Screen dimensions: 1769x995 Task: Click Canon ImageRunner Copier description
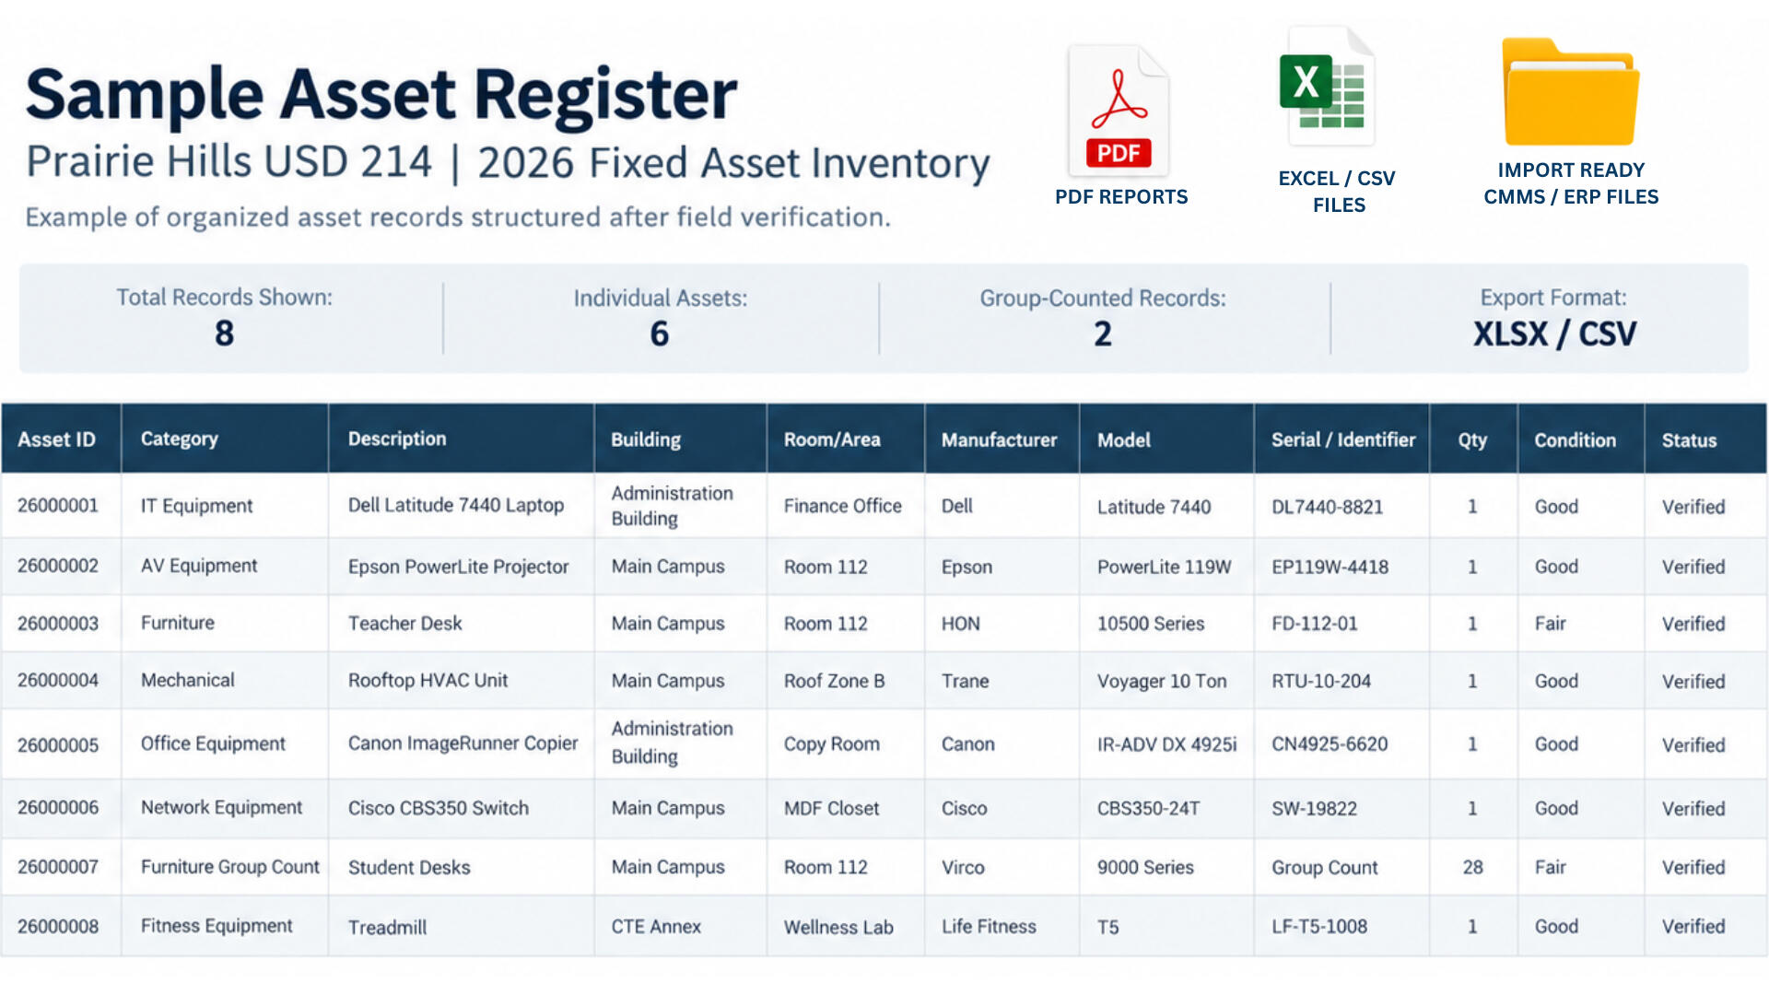click(x=463, y=744)
